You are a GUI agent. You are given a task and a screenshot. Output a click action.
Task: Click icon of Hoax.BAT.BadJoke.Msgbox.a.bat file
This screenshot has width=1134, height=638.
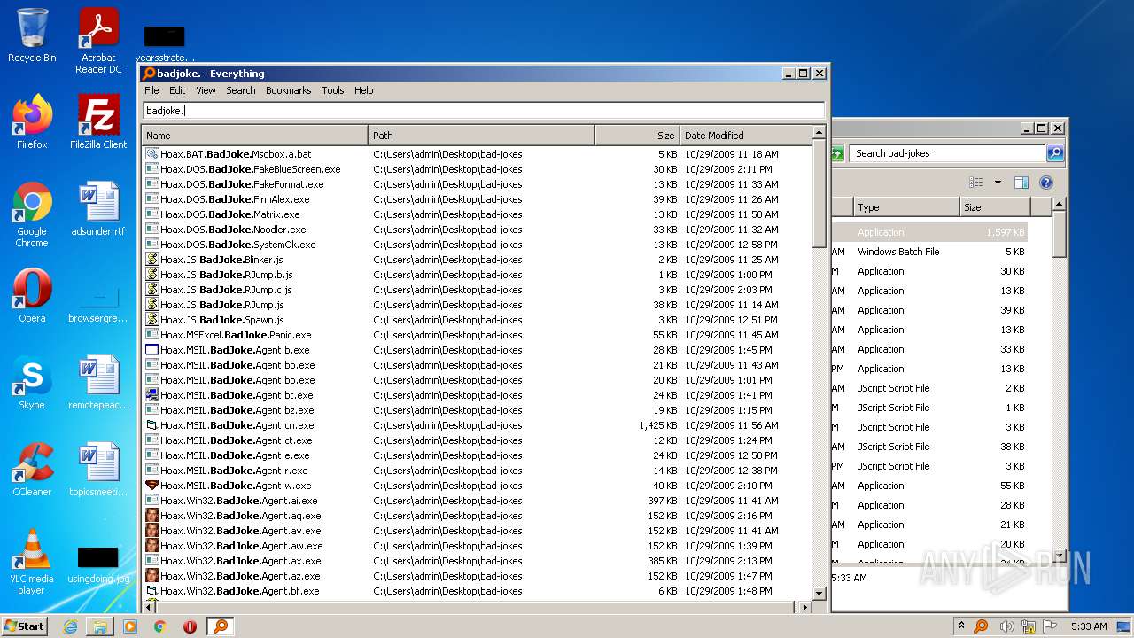pos(151,154)
